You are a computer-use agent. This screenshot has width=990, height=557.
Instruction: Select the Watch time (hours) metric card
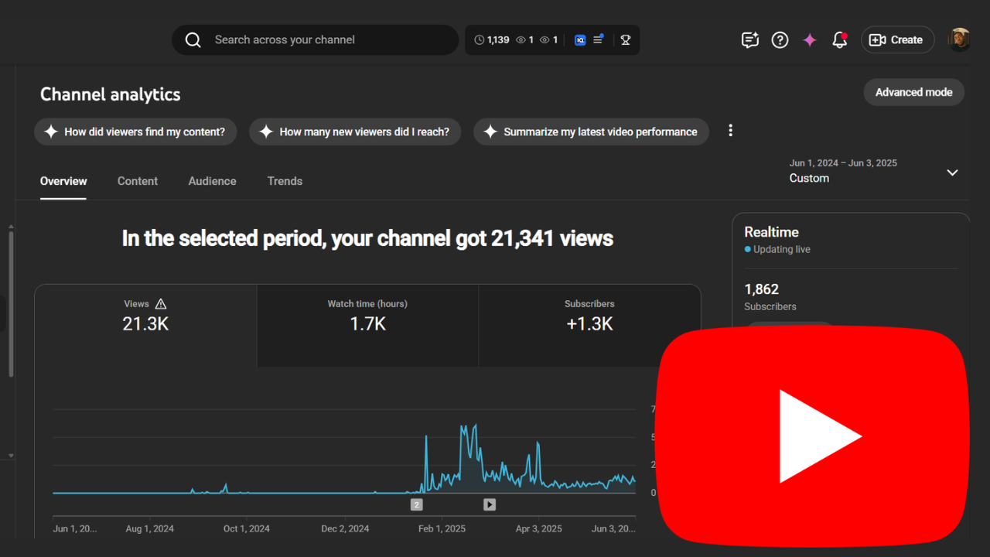367,326
